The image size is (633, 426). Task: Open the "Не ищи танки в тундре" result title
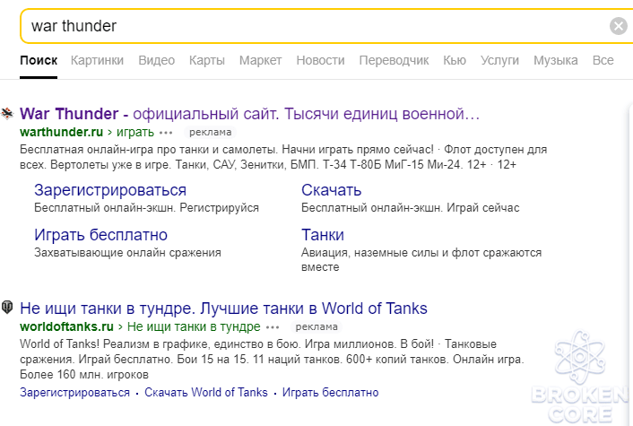pos(223,309)
